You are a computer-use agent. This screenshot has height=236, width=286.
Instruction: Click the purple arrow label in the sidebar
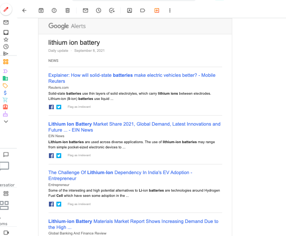[x=6, y=71]
